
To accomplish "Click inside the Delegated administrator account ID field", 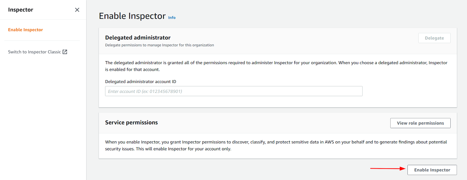I will pyautogui.click(x=233, y=91).
